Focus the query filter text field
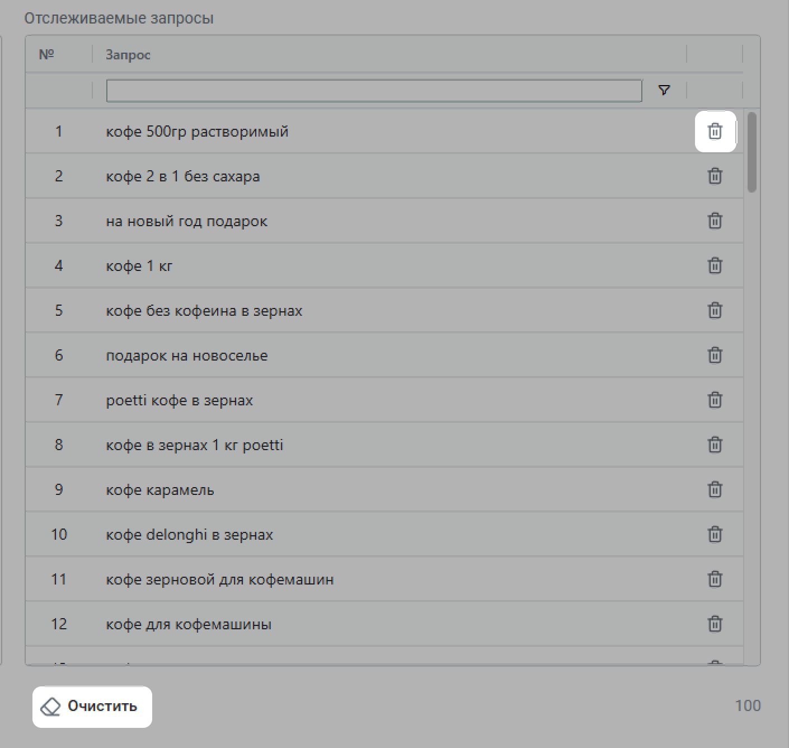 coord(374,91)
